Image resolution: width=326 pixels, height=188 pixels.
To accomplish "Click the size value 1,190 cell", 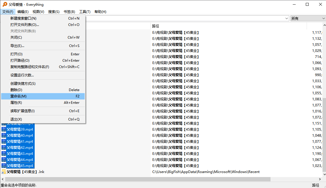I will click(x=317, y=153).
